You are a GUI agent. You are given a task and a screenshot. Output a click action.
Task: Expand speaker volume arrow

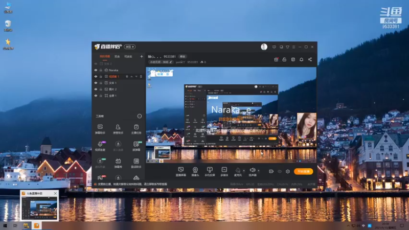coord(259,171)
